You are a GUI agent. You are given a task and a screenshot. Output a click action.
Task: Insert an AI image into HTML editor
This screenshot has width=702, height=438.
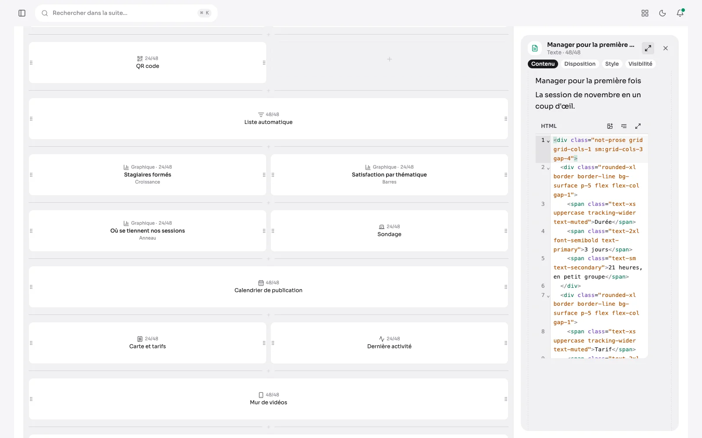[610, 126]
